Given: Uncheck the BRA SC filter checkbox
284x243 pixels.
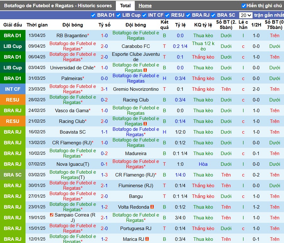Looking at the screenshot, I should tap(213, 15).
